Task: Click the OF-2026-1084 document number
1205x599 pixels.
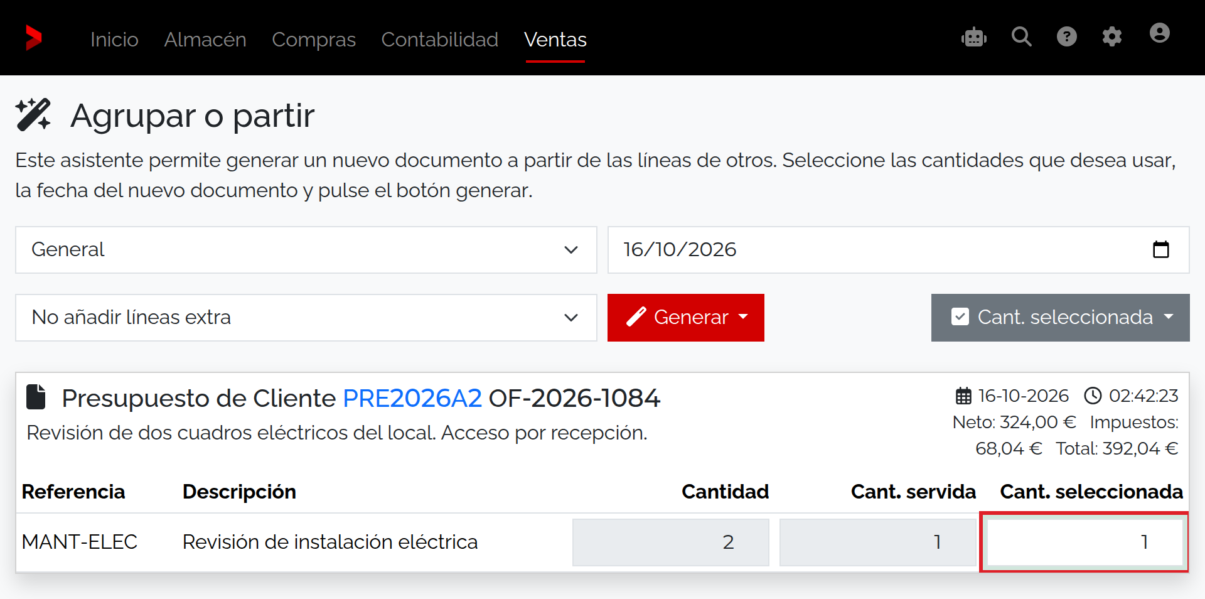Action: (574, 398)
